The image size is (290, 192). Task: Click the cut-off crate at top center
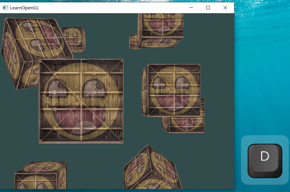tap(161, 29)
